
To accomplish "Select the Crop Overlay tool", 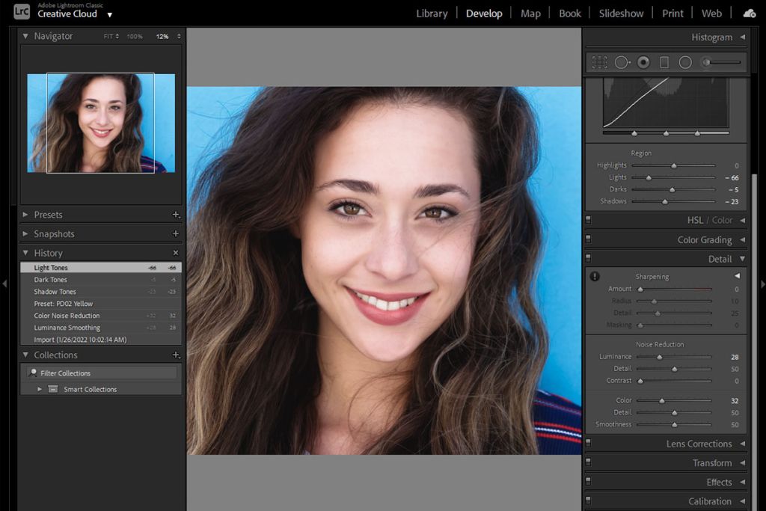I will [600, 62].
